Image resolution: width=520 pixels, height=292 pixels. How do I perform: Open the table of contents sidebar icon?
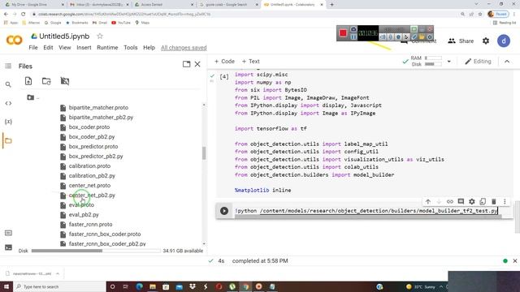8,66
